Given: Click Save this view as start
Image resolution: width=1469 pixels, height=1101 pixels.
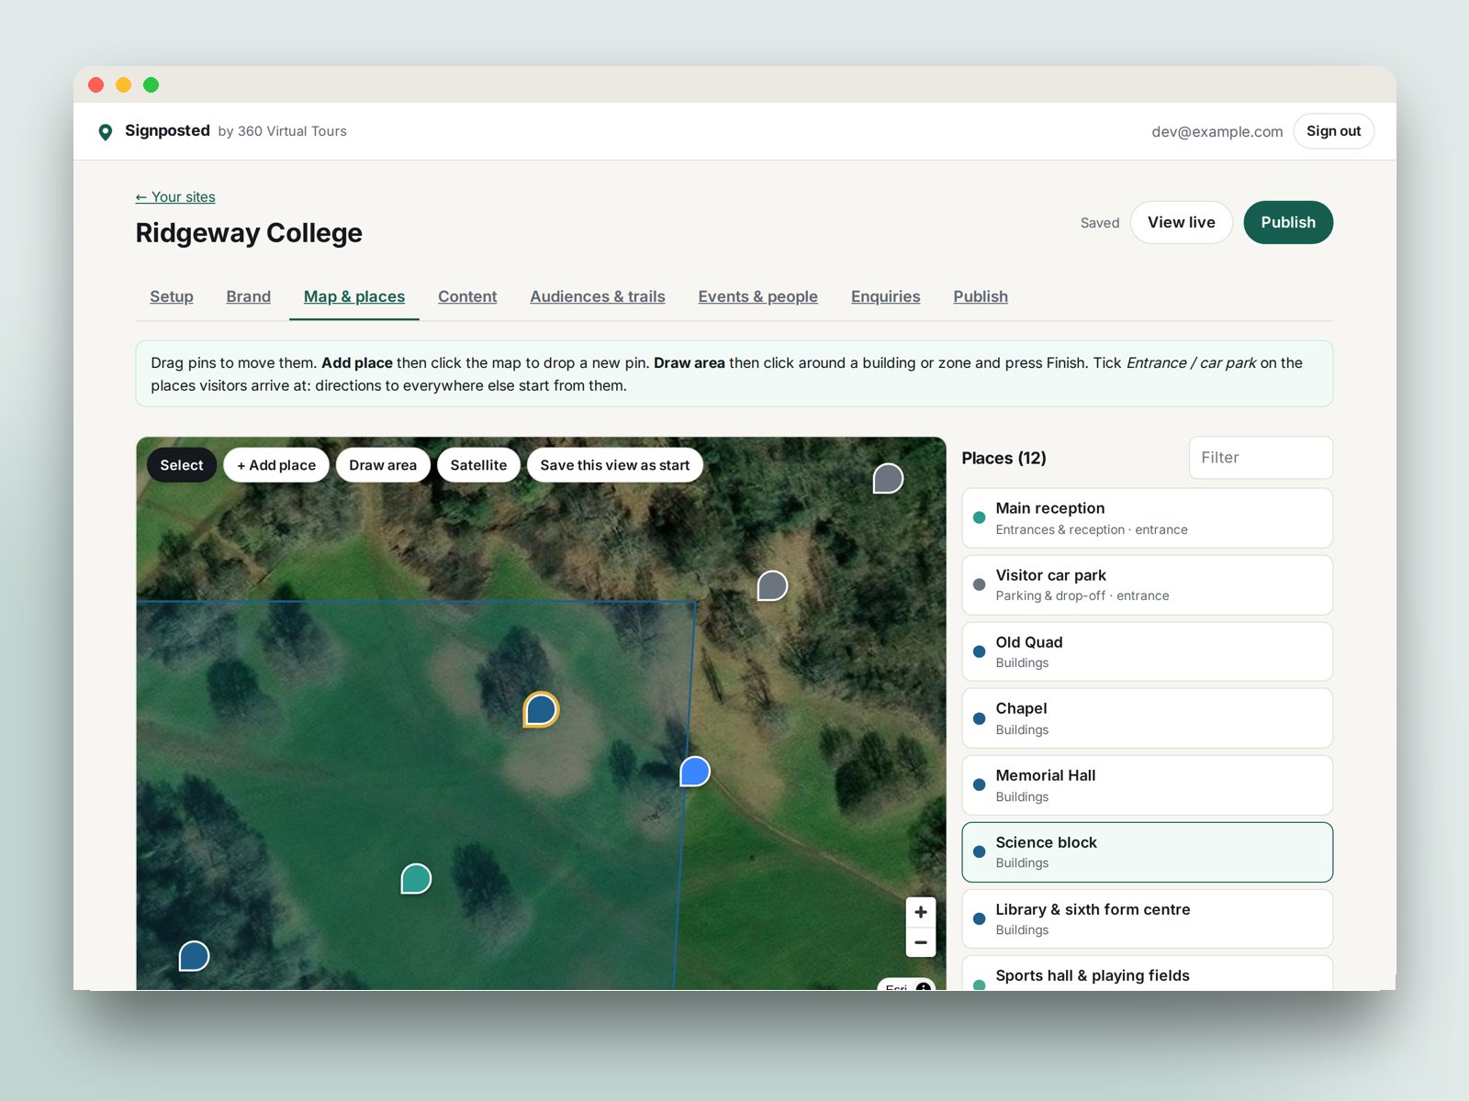Looking at the screenshot, I should [x=615, y=465].
